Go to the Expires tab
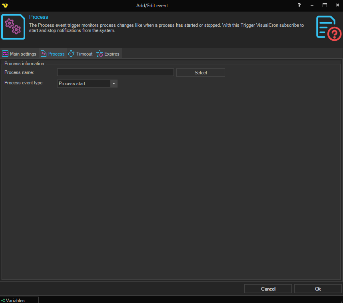Image resolution: width=343 pixels, height=303 pixels. [112, 54]
